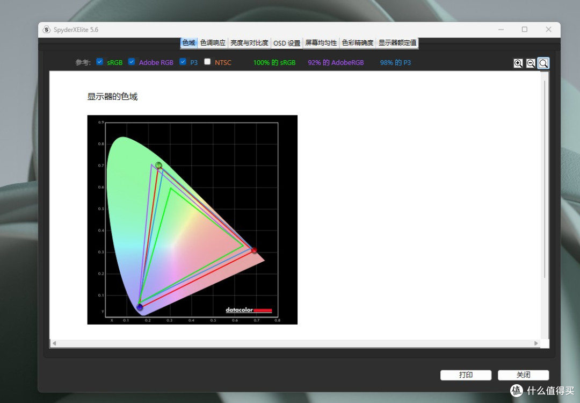
Task: Click the zoom out magnifier icon
Action: tap(531, 63)
